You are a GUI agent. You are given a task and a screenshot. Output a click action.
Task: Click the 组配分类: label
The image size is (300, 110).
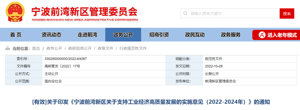(x=183, y=59)
